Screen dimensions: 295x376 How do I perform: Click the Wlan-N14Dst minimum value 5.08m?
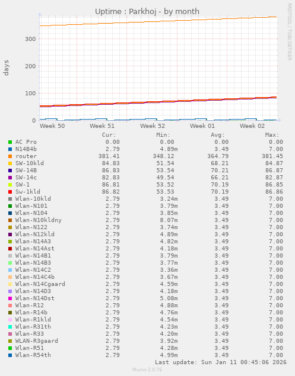pos(169,298)
